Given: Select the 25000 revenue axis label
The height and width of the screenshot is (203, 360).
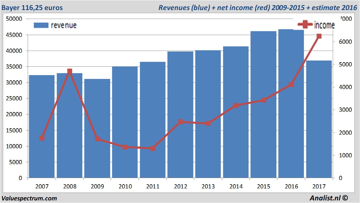Looking at the screenshot, I should click(x=14, y=98).
